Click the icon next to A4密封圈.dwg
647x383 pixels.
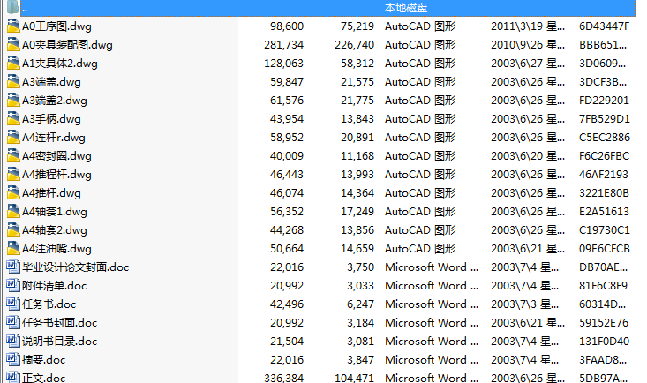tap(12, 155)
